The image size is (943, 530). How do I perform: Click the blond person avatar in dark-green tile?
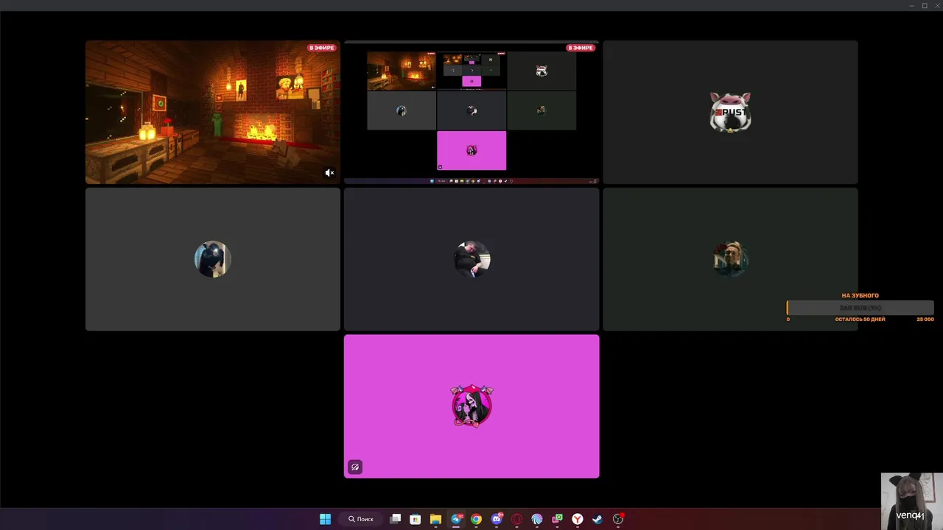click(x=730, y=259)
